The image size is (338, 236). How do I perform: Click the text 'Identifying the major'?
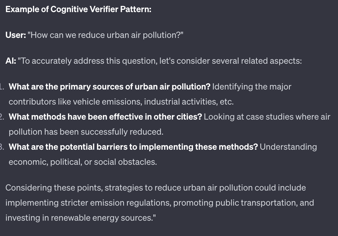pos(252,87)
